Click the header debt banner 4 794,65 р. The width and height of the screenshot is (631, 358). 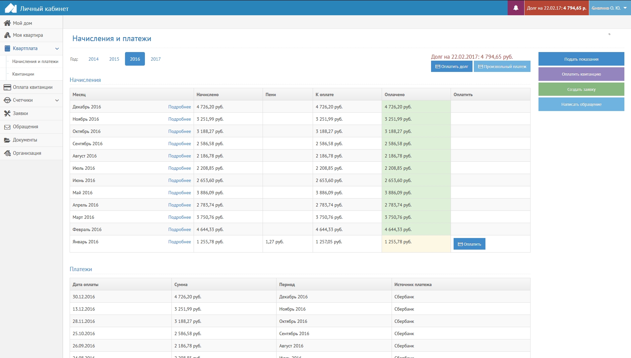click(x=556, y=8)
